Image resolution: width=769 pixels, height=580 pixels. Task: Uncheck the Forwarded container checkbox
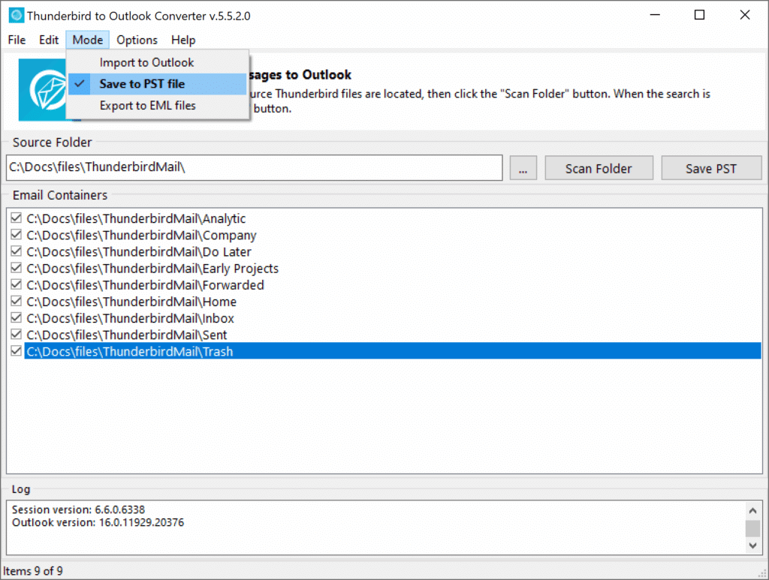[16, 284]
